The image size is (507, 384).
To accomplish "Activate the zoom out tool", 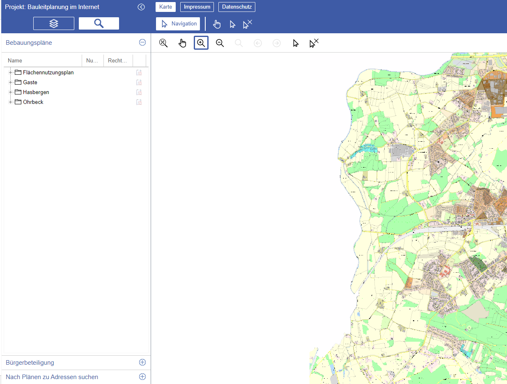I will click(220, 43).
